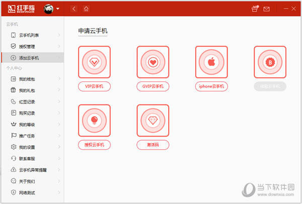
Task: Expand the chevron on 我的礼包 row
Action: tap(59, 90)
